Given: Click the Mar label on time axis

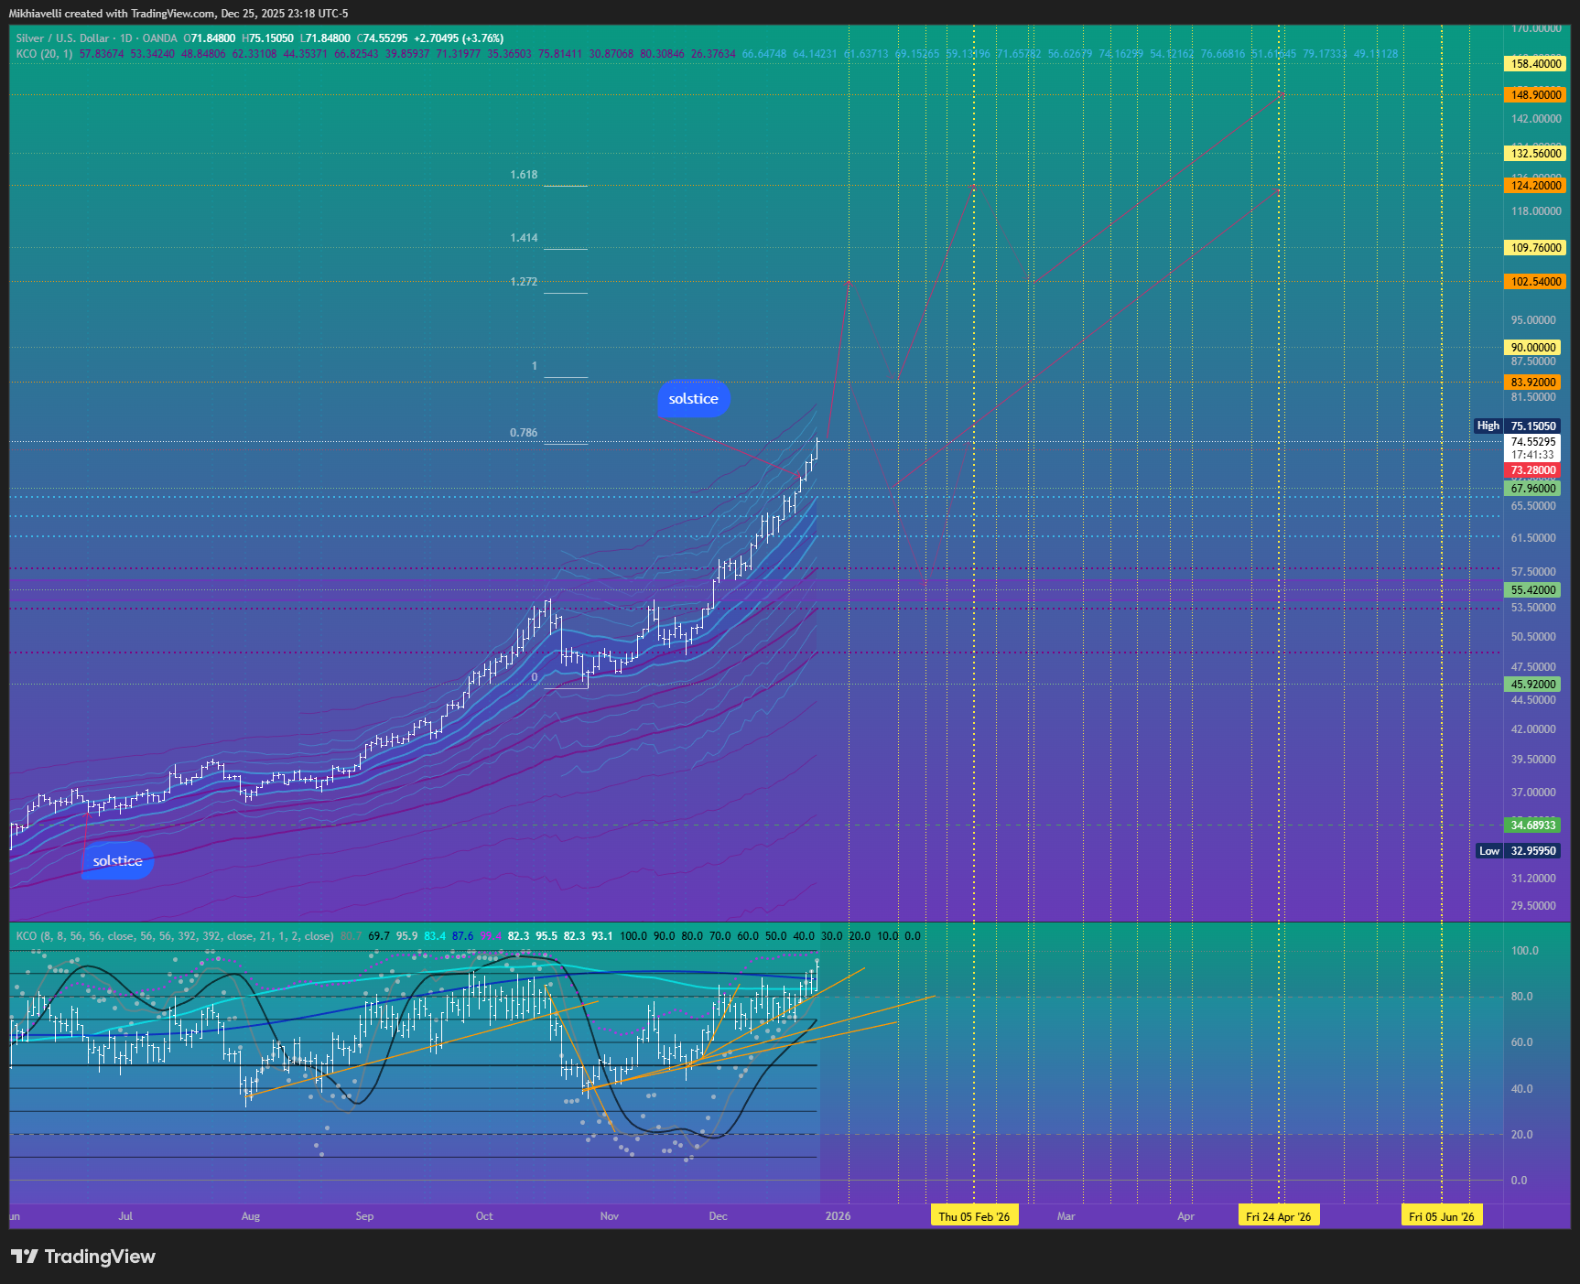Looking at the screenshot, I should pos(1066,1216).
